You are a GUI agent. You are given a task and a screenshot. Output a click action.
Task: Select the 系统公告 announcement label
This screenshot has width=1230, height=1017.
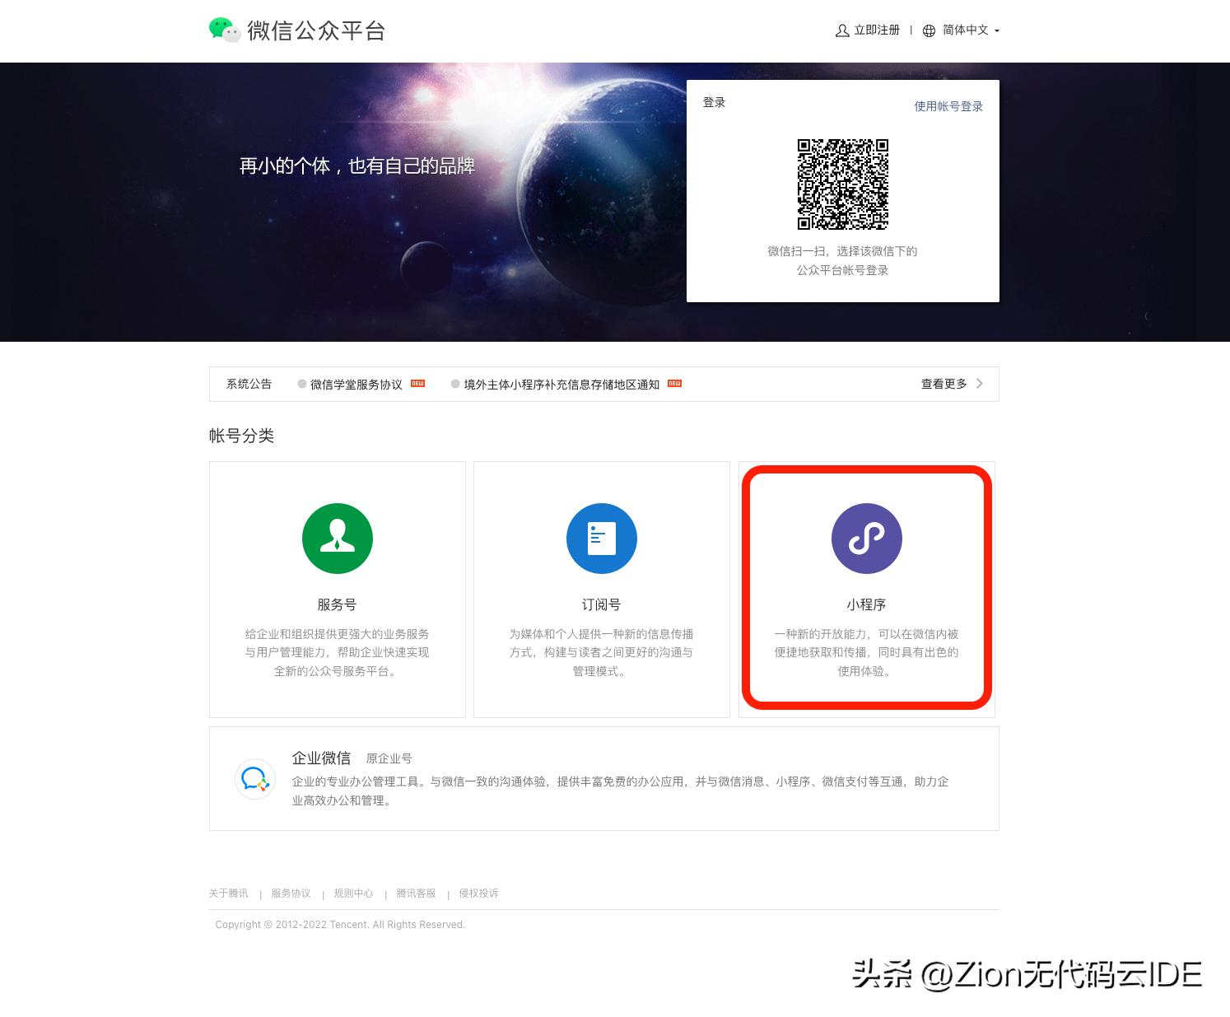pos(249,383)
